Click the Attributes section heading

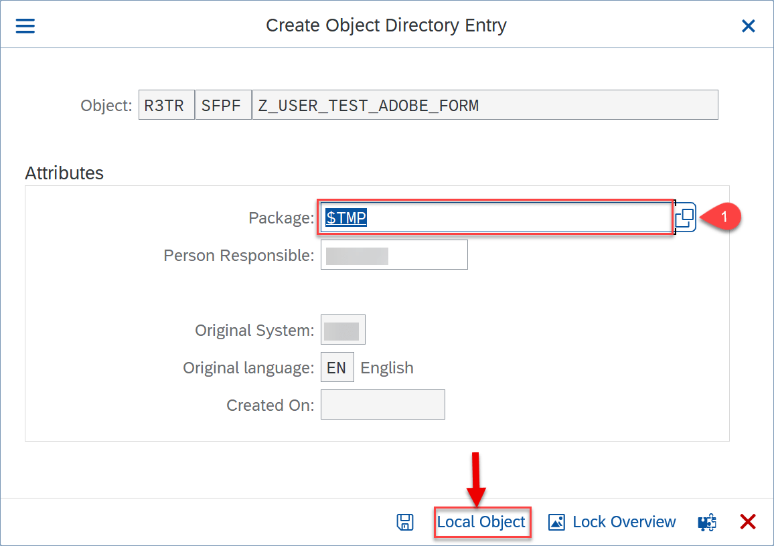(x=64, y=173)
